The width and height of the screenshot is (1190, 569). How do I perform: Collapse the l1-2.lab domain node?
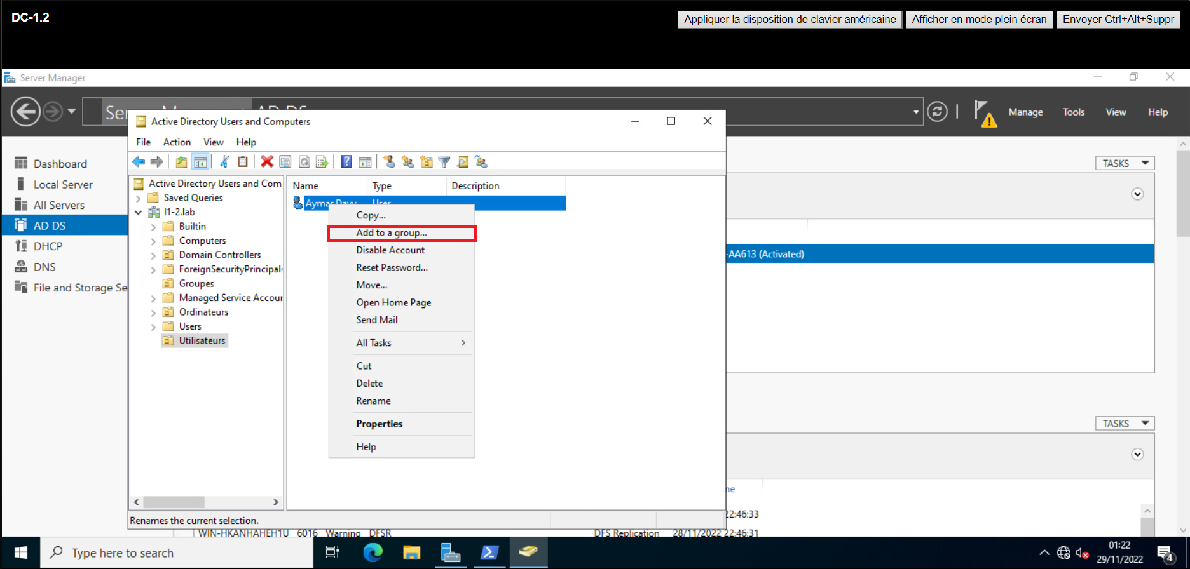(x=139, y=212)
